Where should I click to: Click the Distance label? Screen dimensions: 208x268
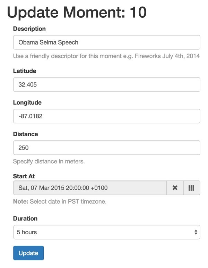(x=25, y=134)
